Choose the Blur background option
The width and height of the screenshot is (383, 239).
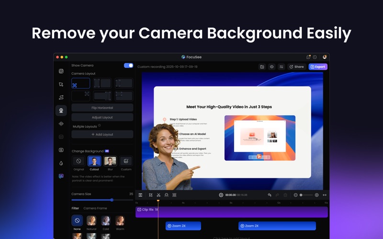click(110, 161)
